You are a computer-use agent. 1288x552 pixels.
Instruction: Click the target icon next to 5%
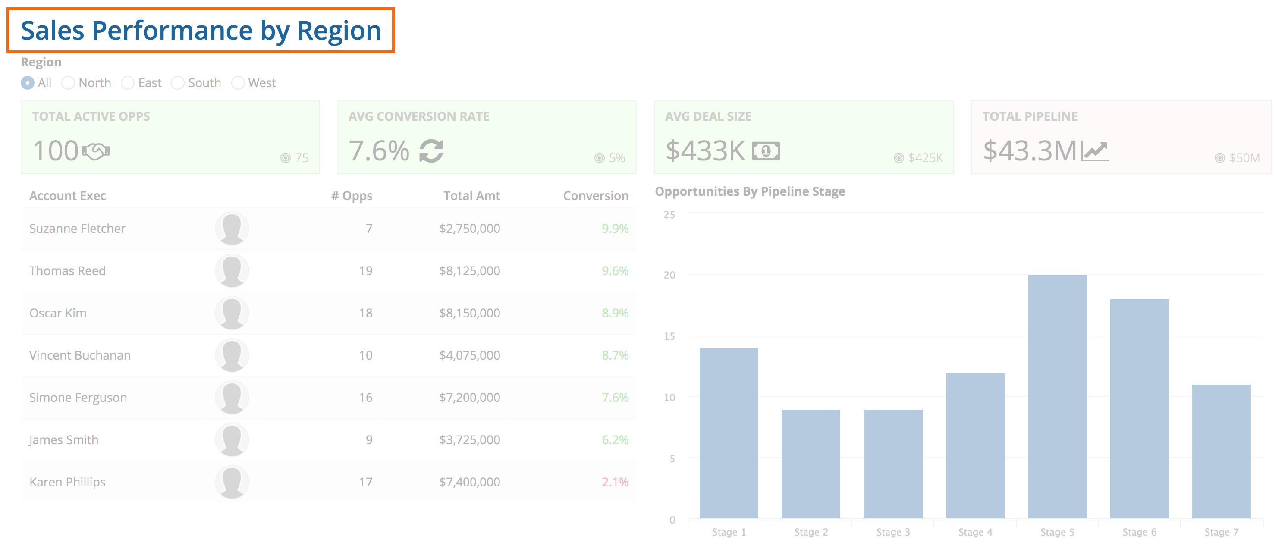[600, 158]
